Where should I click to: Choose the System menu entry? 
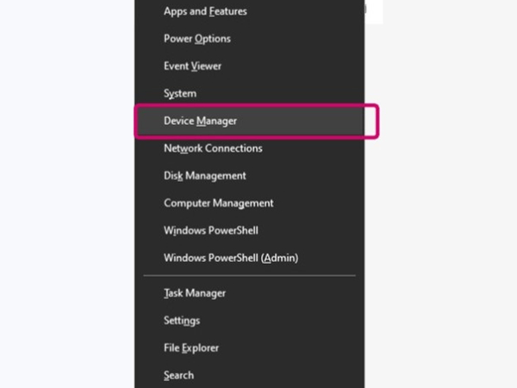coord(250,94)
